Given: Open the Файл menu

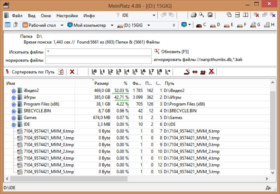Looking at the screenshot, I should point(17,16).
